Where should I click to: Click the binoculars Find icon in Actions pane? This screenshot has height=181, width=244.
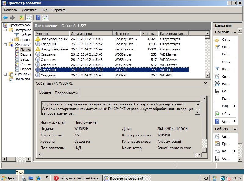pos(217,84)
